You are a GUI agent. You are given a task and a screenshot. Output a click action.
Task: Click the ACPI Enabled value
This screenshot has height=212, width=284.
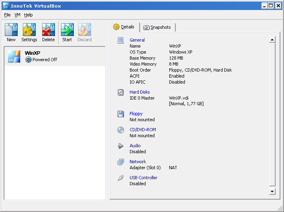176,76
